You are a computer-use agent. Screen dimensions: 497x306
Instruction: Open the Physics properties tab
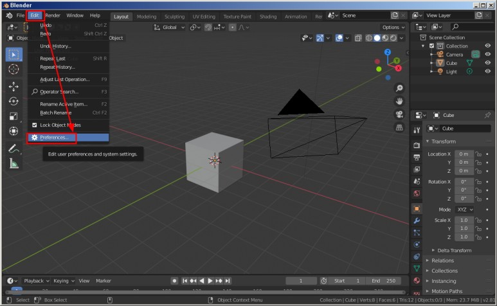[x=417, y=244]
